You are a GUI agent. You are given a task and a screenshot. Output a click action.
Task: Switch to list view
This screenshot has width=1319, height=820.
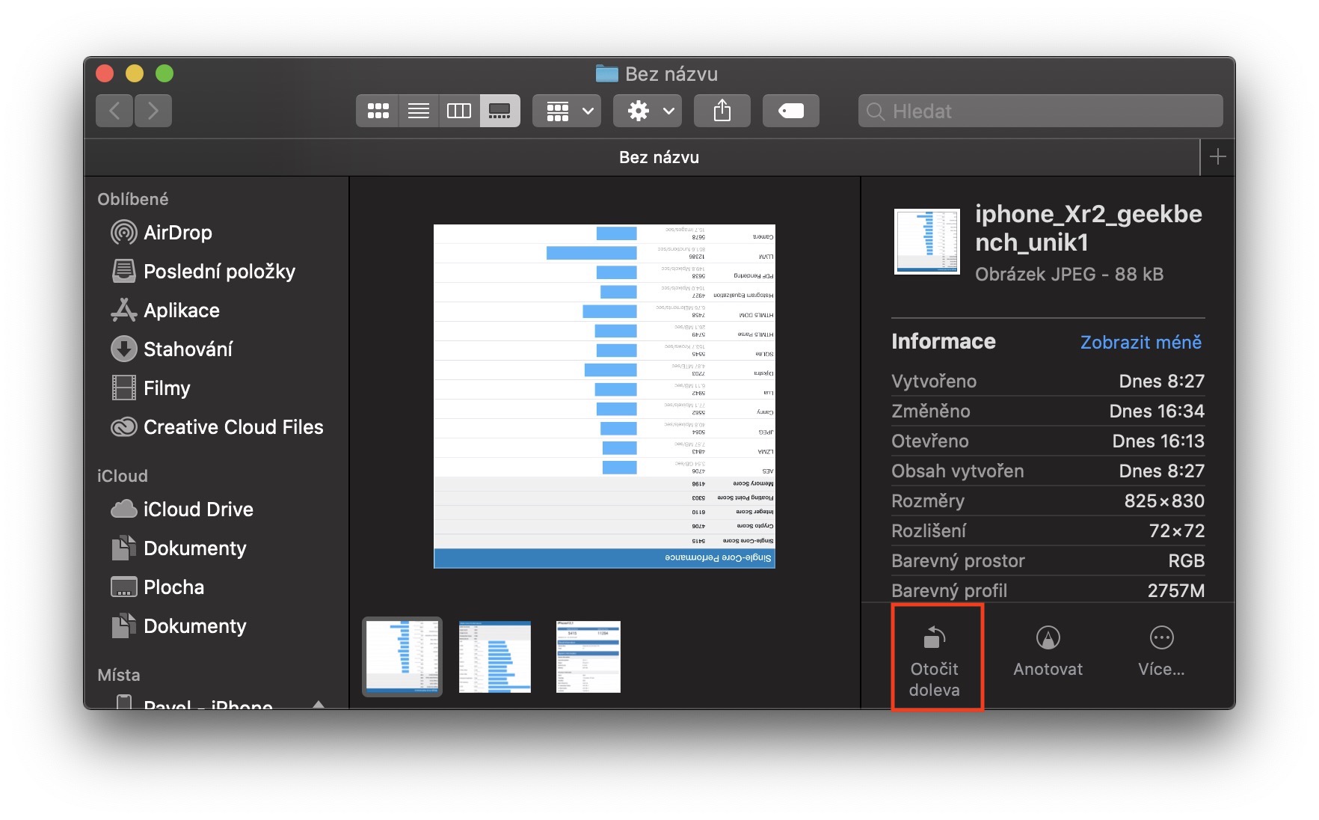419,111
